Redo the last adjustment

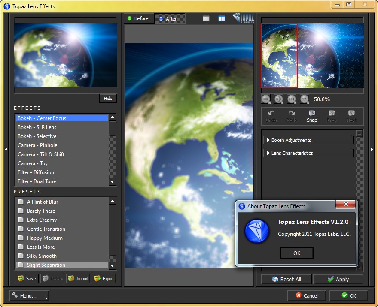292,116
